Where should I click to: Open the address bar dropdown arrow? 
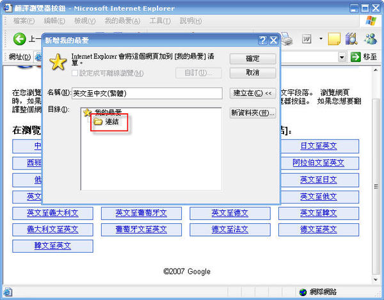(x=342, y=58)
